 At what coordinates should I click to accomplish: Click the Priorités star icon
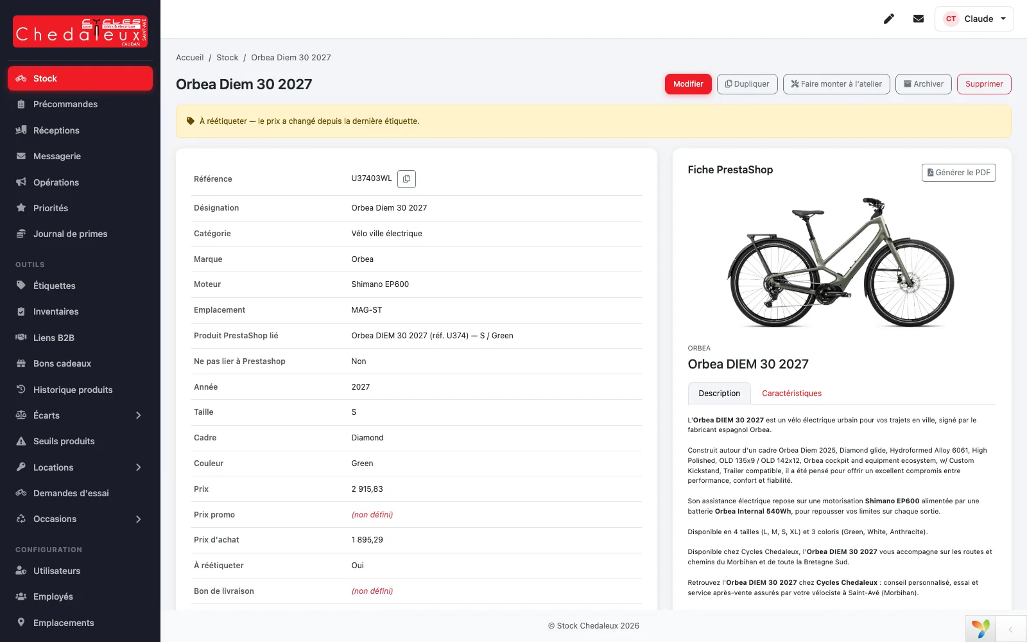(x=21, y=208)
